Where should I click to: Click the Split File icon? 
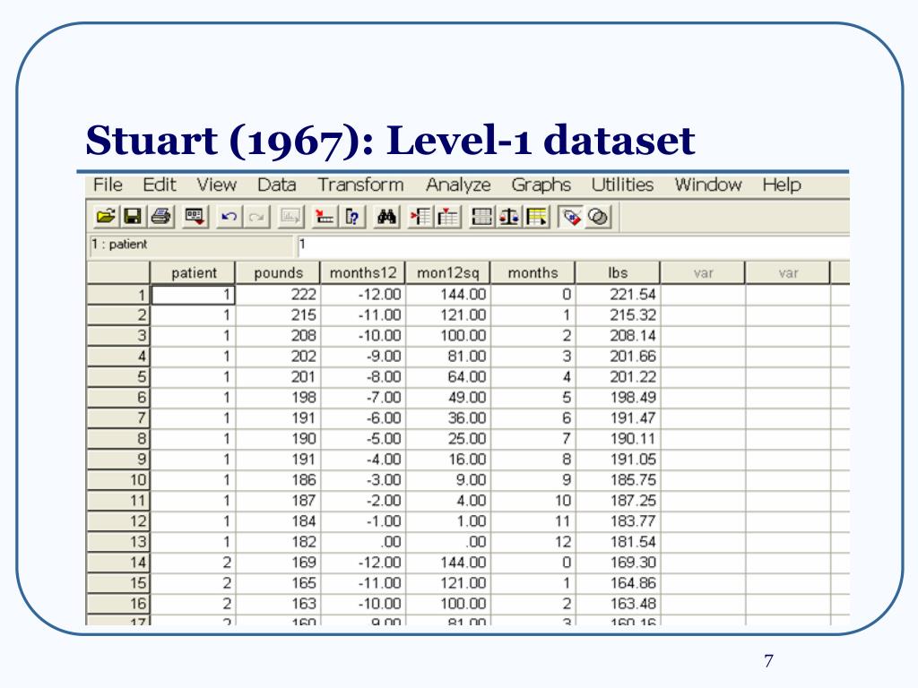point(481,217)
